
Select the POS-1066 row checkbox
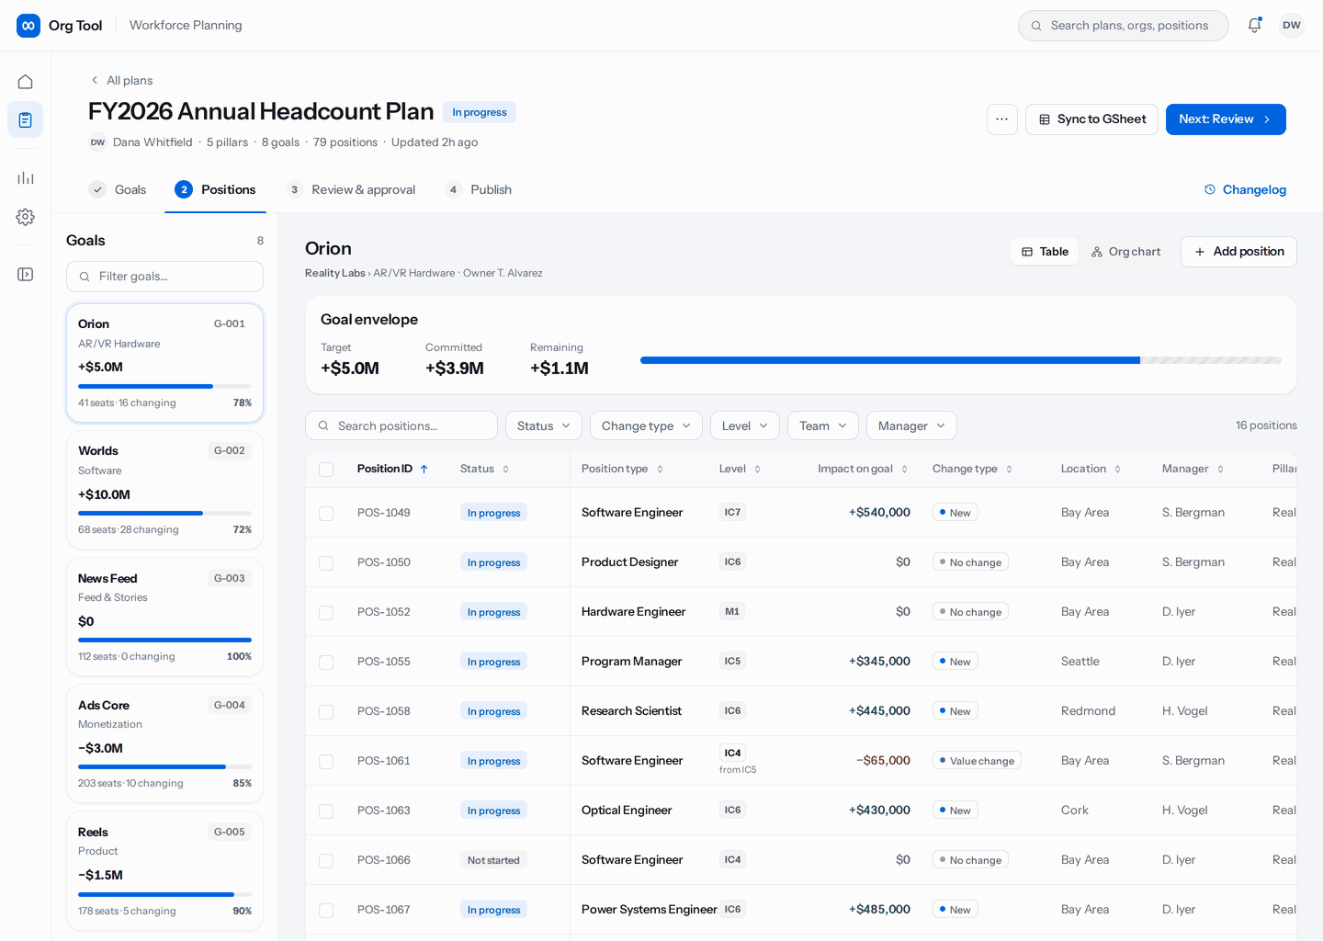tap(326, 861)
